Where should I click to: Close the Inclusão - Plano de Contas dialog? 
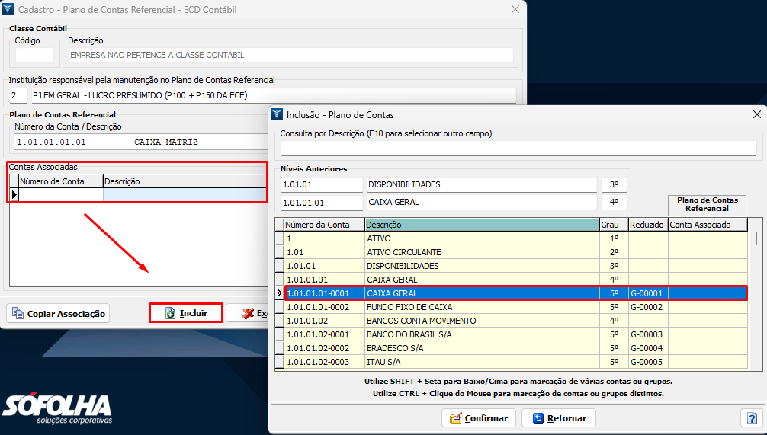756,115
